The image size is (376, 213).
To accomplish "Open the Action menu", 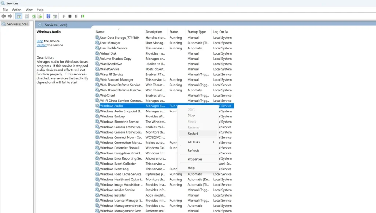I will (17, 10).
